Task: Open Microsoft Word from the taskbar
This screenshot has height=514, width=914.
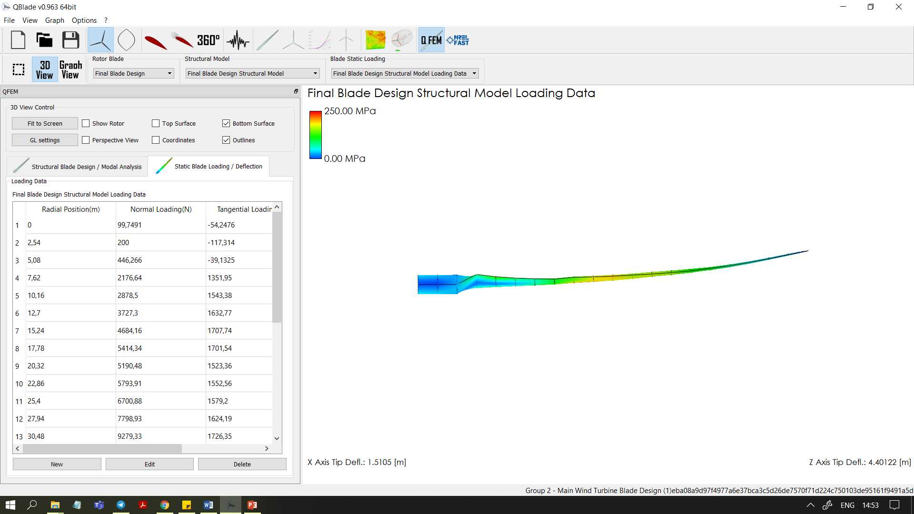Action: tap(209, 505)
